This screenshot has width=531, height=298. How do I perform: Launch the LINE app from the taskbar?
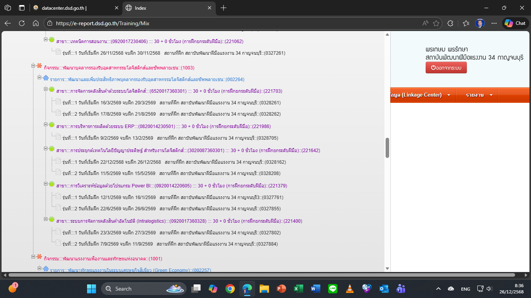[x=333, y=289]
